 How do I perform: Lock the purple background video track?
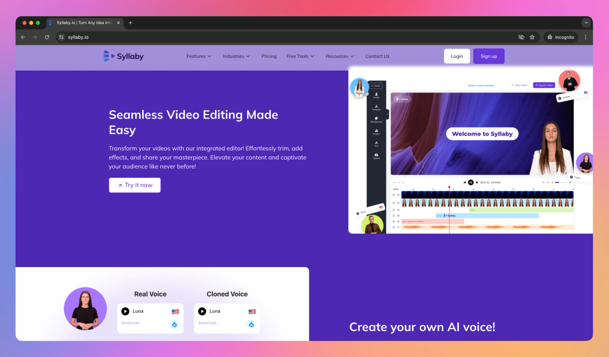click(394, 195)
